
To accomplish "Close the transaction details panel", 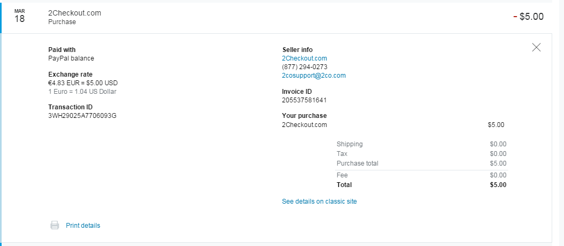I will coord(536,47).
